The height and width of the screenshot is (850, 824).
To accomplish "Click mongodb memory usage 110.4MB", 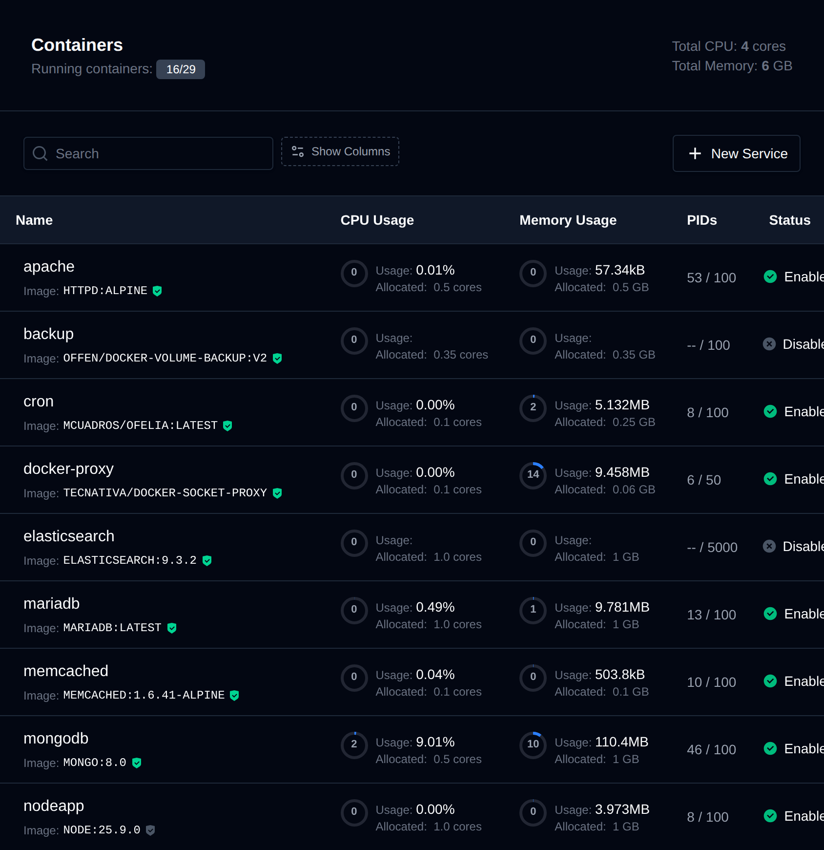I will coord(621,742).
